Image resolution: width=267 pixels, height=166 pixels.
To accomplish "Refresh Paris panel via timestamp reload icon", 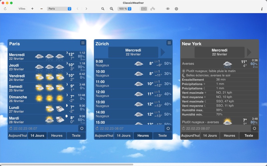I will 11,128.
